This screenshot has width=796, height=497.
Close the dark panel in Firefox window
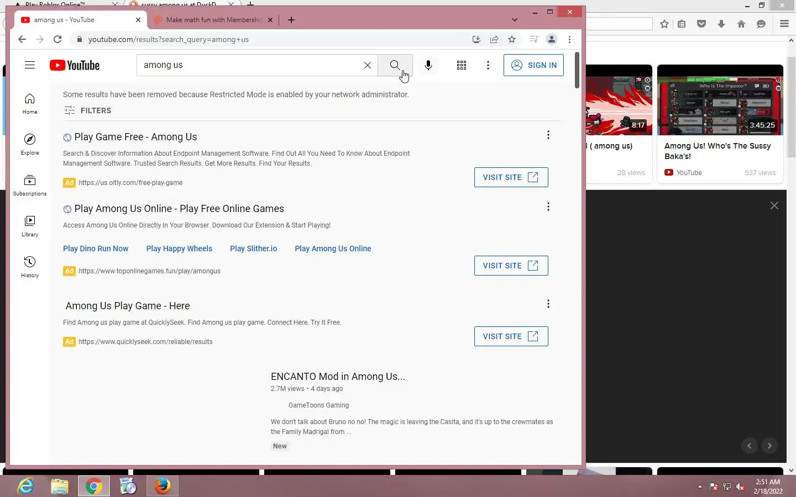(774, 205)
